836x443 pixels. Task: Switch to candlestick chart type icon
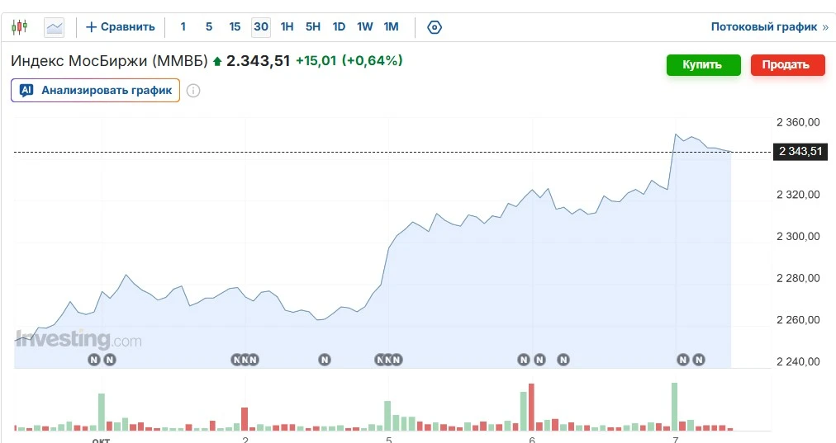tap(20, 26)
